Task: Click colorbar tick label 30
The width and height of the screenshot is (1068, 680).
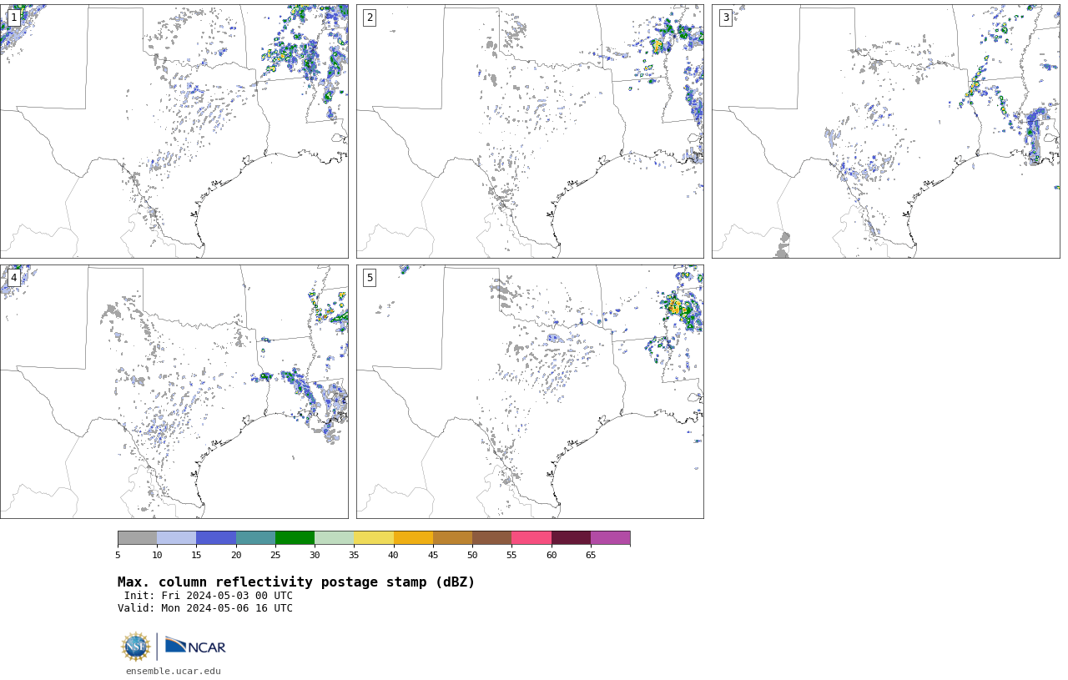Action: coord(315,555)
